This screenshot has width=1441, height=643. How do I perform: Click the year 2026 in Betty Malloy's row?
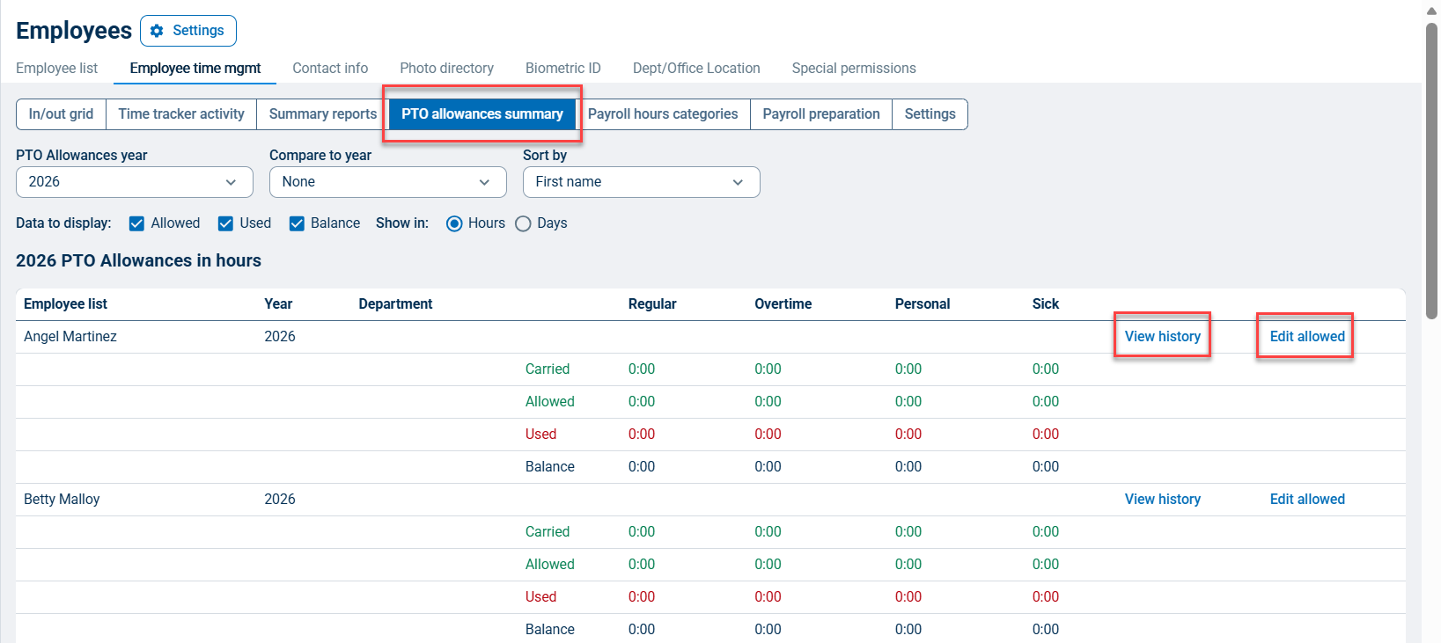click(x=280, y=499)
